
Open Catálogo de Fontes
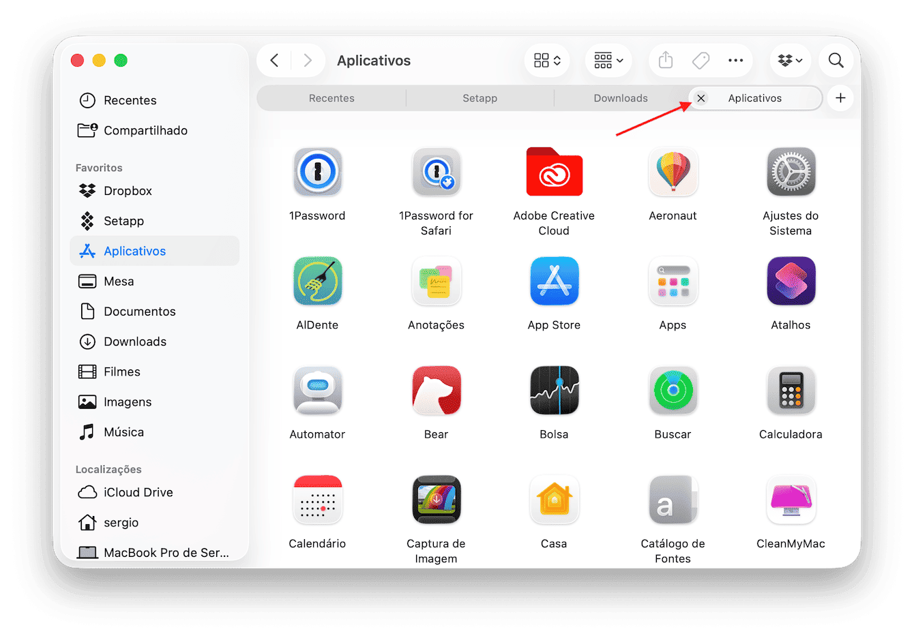(673, 500)
